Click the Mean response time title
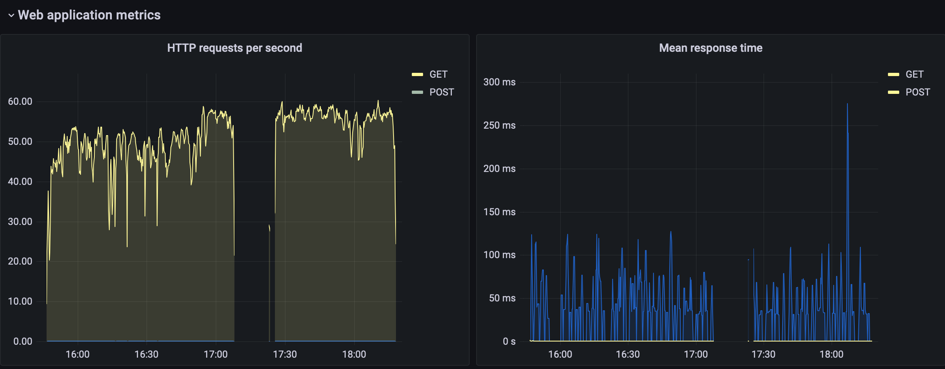945x369 pixels. (711, 47)
